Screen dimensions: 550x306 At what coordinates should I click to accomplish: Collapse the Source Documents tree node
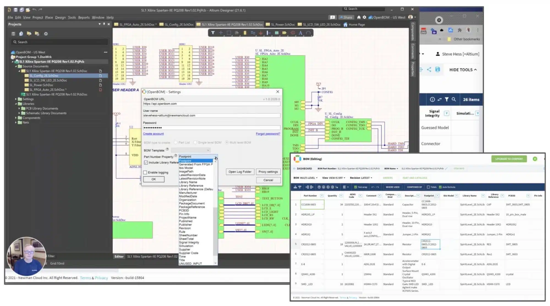[16, 66]
